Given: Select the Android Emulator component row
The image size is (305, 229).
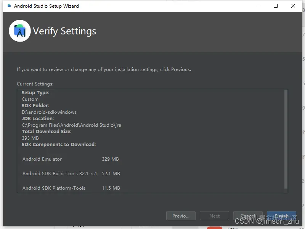Looking at the screenshot, I should pos(71,159).
